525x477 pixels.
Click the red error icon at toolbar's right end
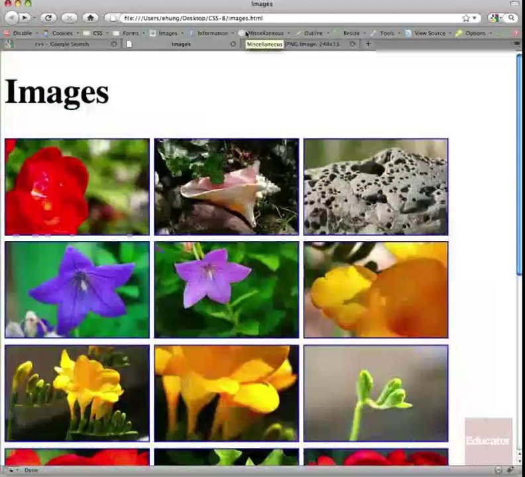(516, 33)
